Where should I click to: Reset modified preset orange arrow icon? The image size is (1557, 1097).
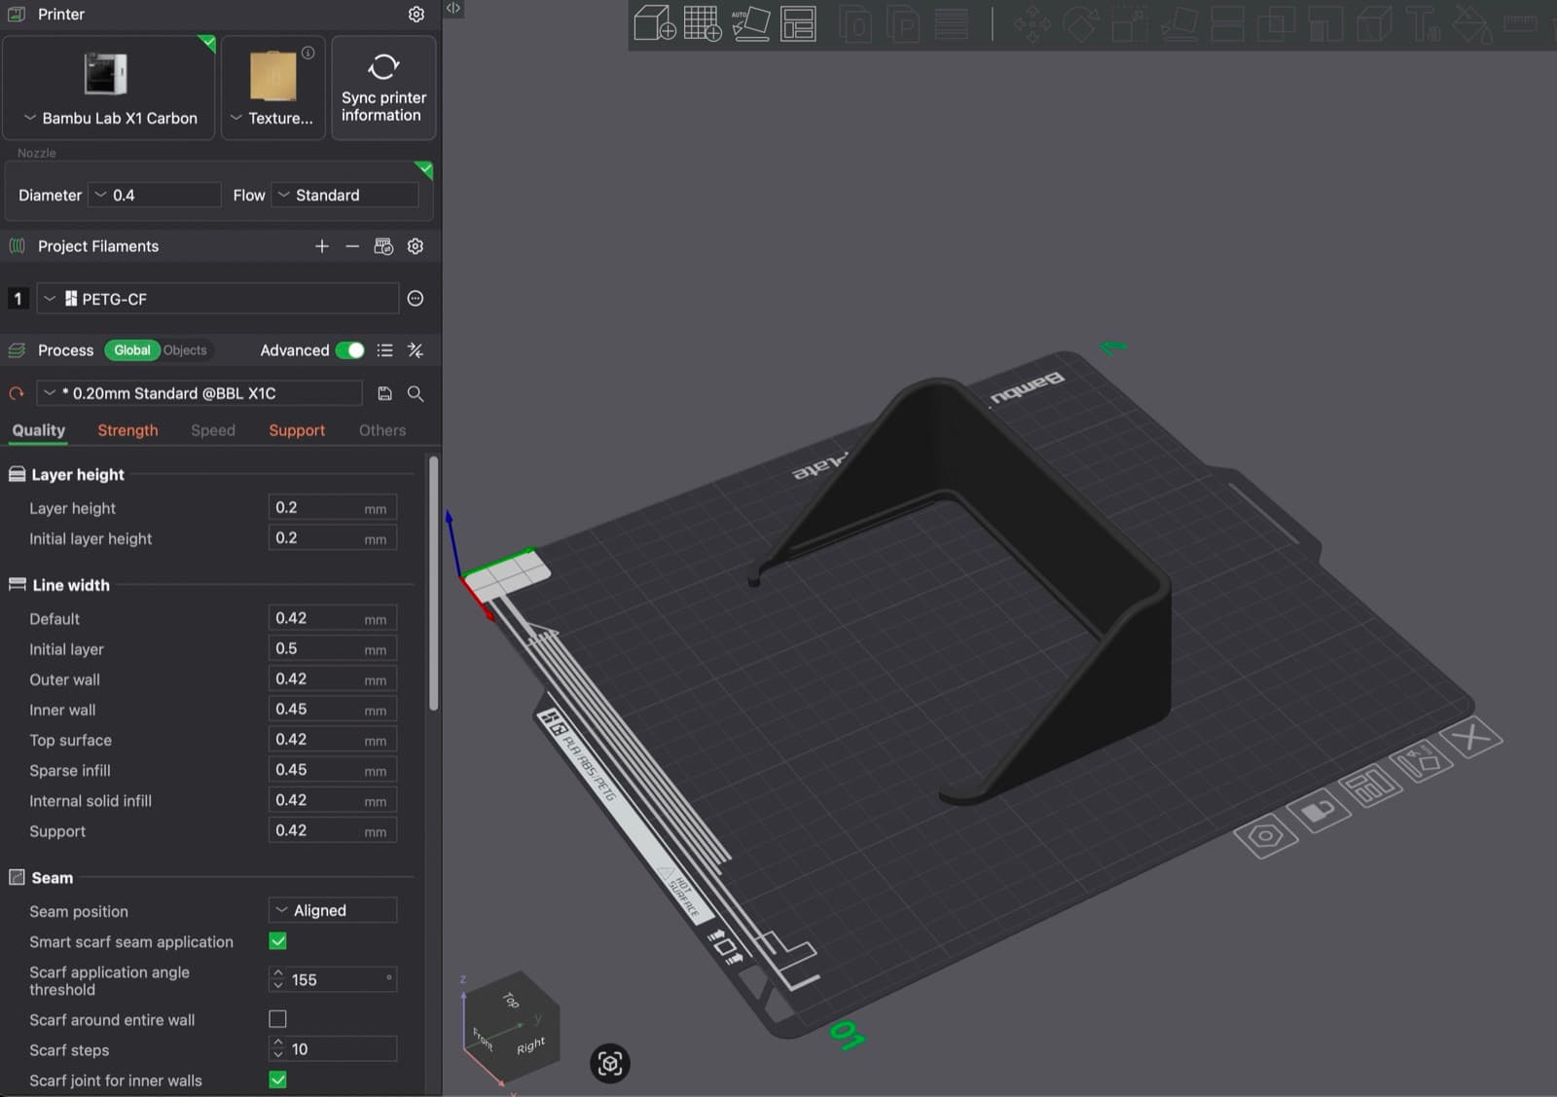click(17, 393)
